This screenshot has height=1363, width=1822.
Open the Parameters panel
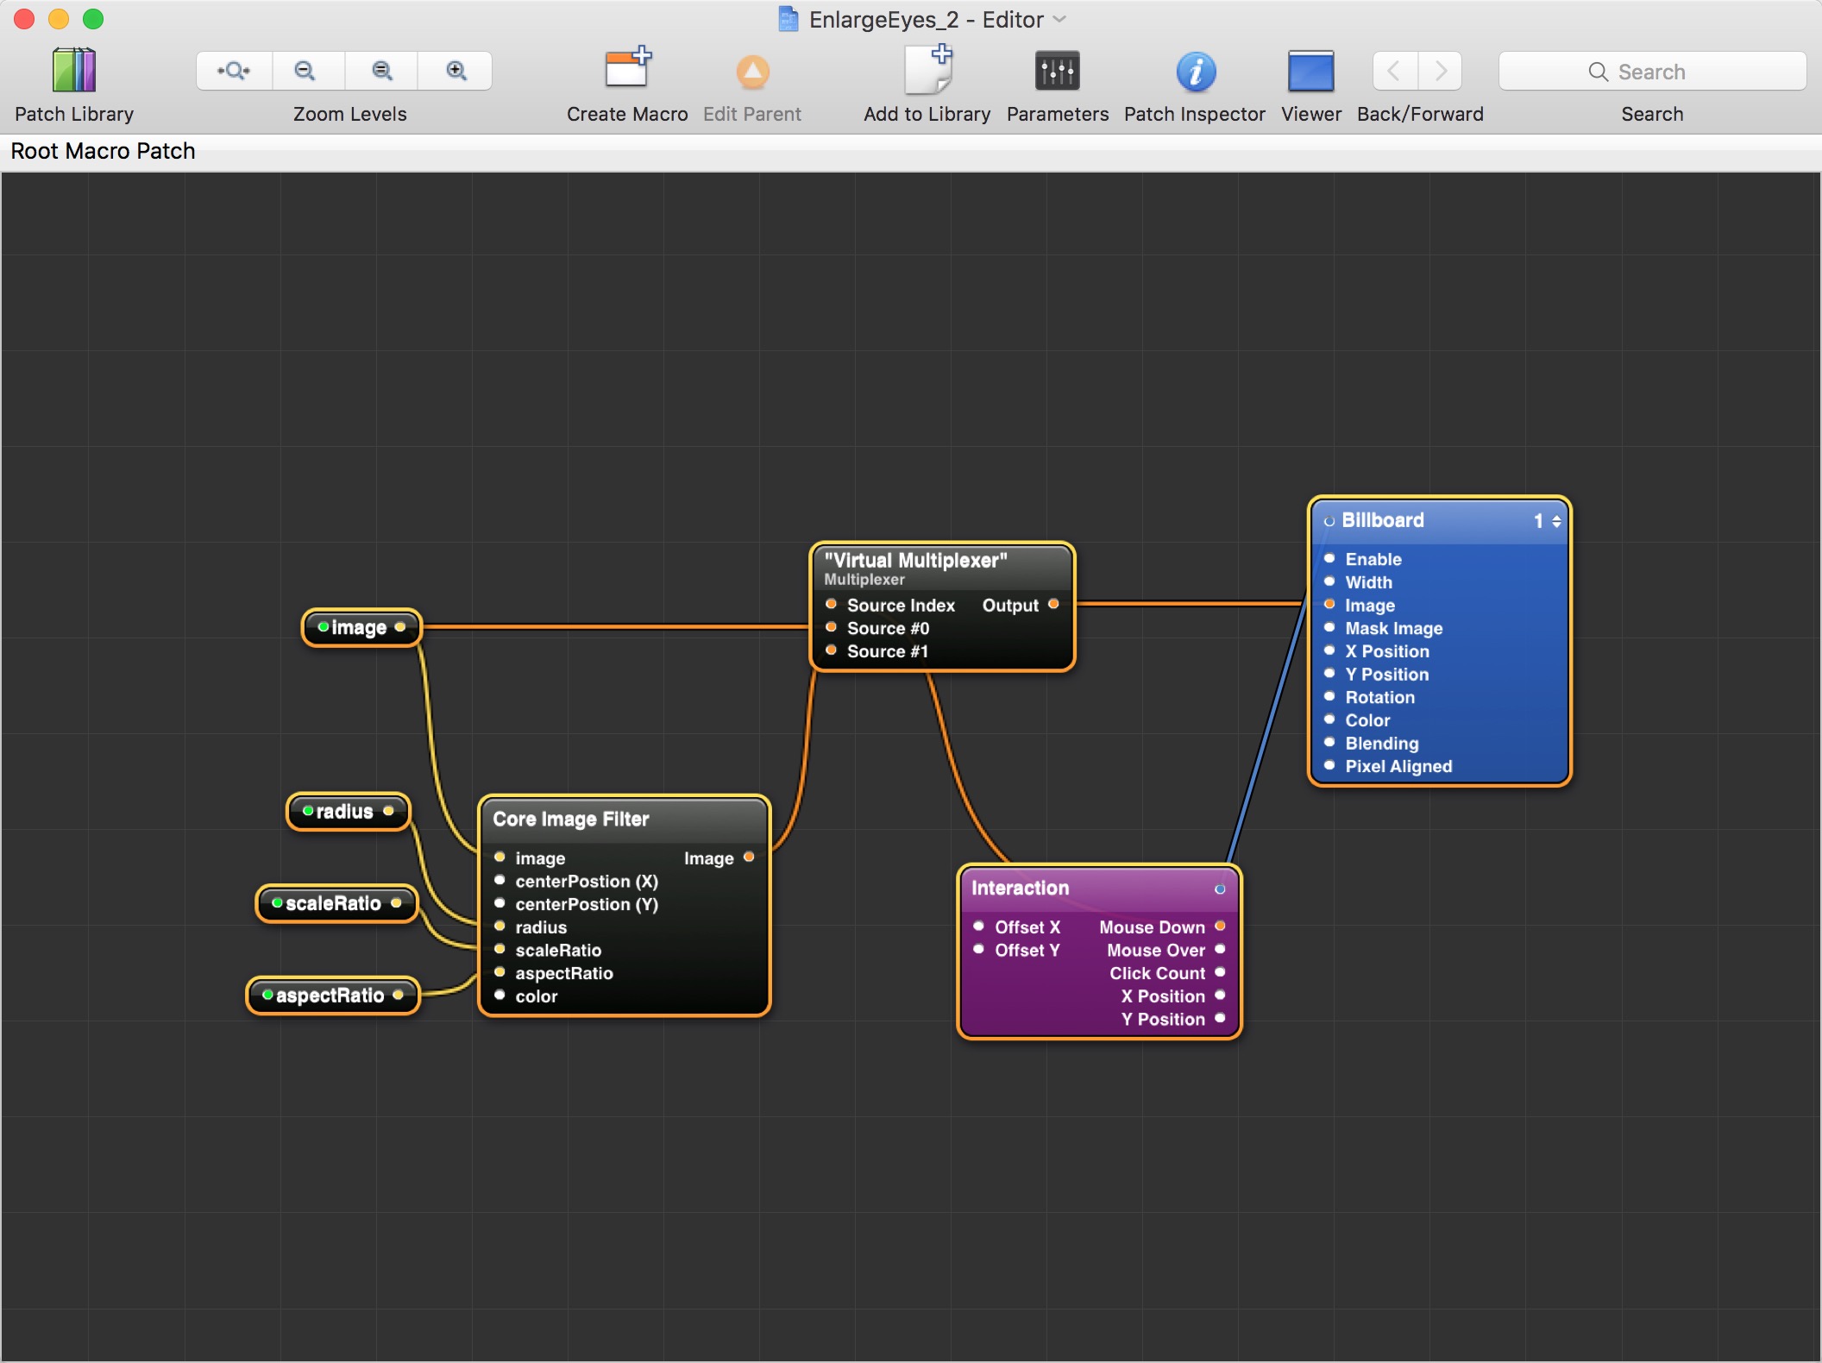pos(1057,72)
